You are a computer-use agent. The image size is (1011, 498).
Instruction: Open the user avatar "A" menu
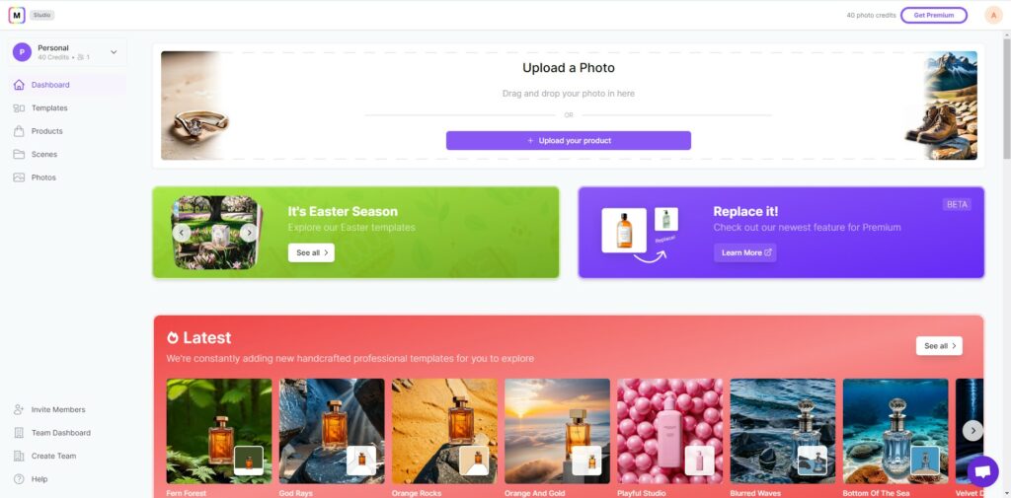[x=993, y=15]
